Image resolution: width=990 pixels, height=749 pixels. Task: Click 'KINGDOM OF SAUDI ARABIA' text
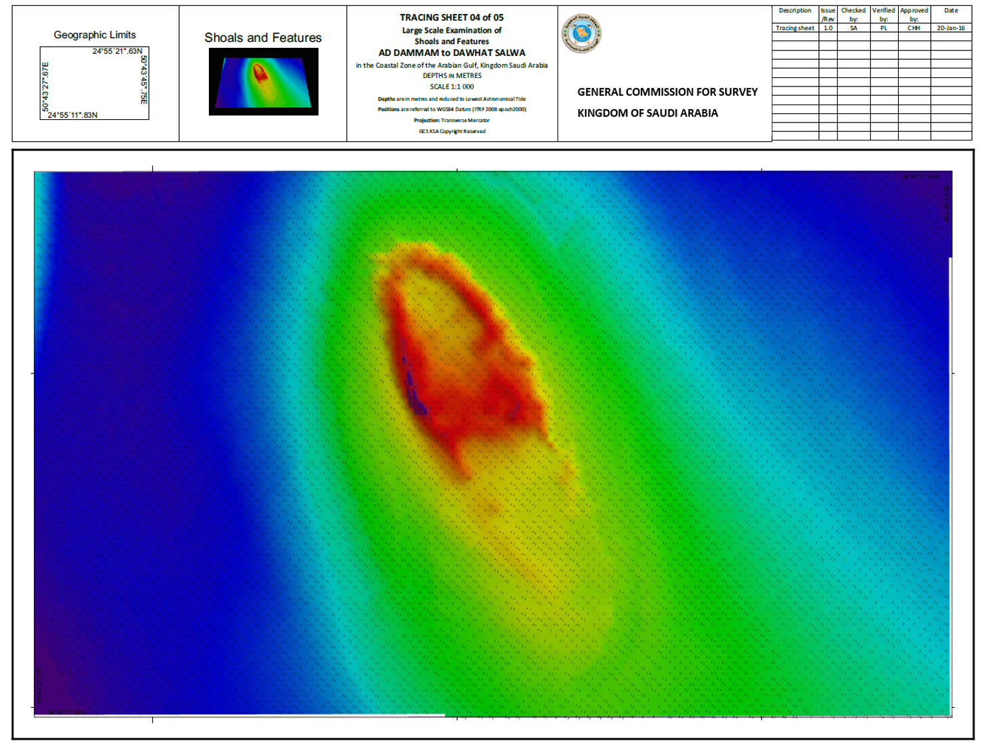coord(647,113)
